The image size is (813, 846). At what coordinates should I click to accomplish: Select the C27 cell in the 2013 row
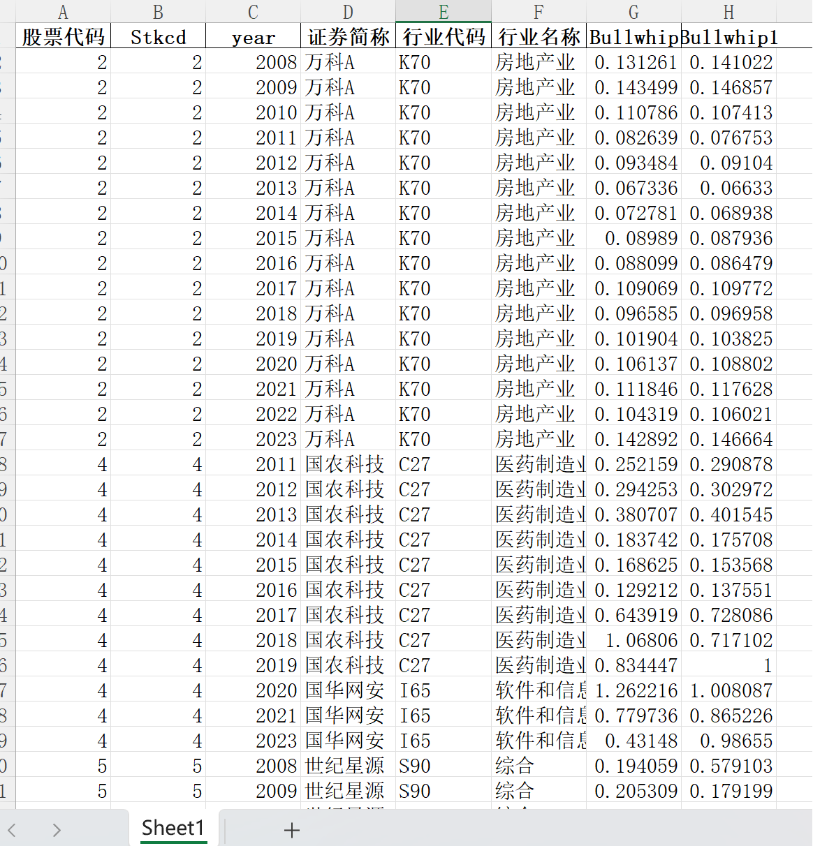point(444,514)
